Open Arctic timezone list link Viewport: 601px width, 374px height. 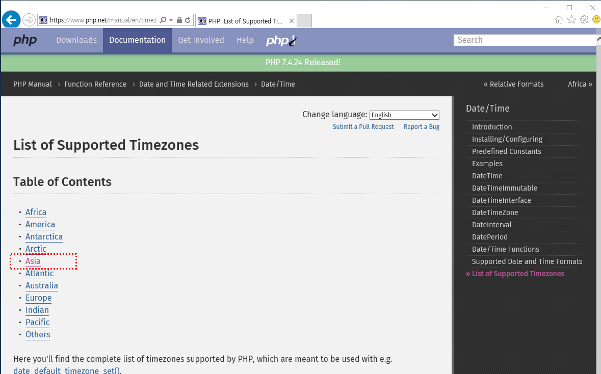click(x=36, y=249)
